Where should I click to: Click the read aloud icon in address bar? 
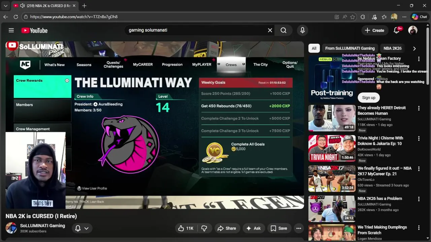(x=345, y=17)
